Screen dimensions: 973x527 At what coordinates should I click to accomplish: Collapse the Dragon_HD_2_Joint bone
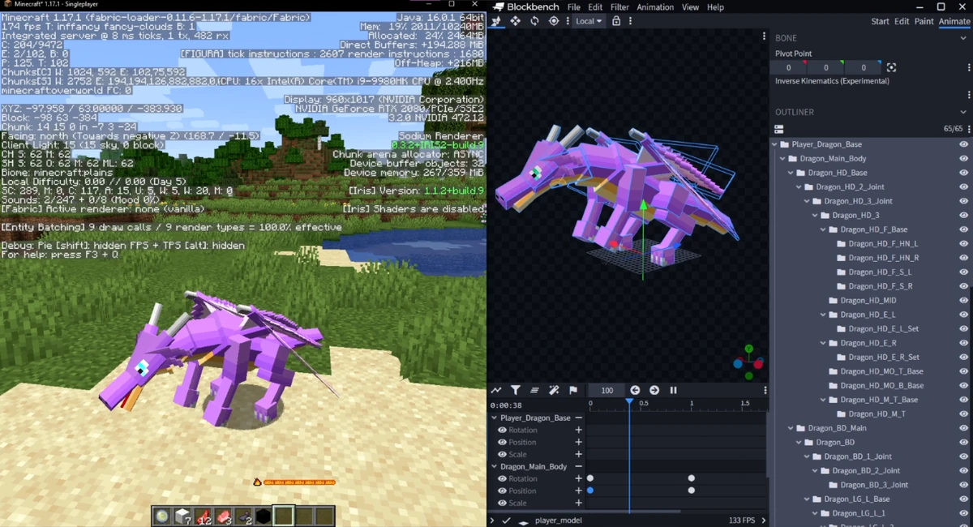[799, 186]
